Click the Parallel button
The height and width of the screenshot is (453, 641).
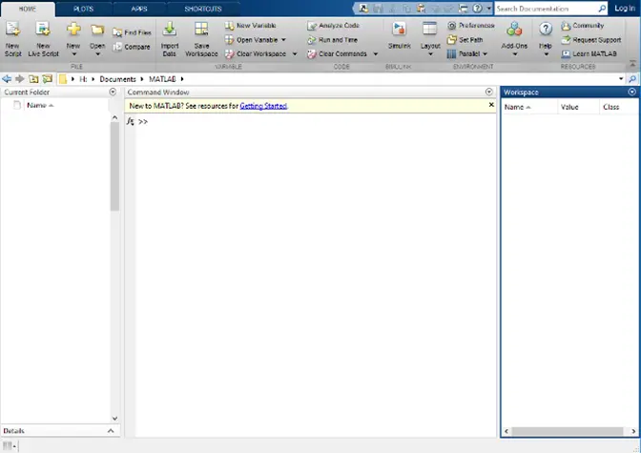pyautogui.click(x=464, y=54)
